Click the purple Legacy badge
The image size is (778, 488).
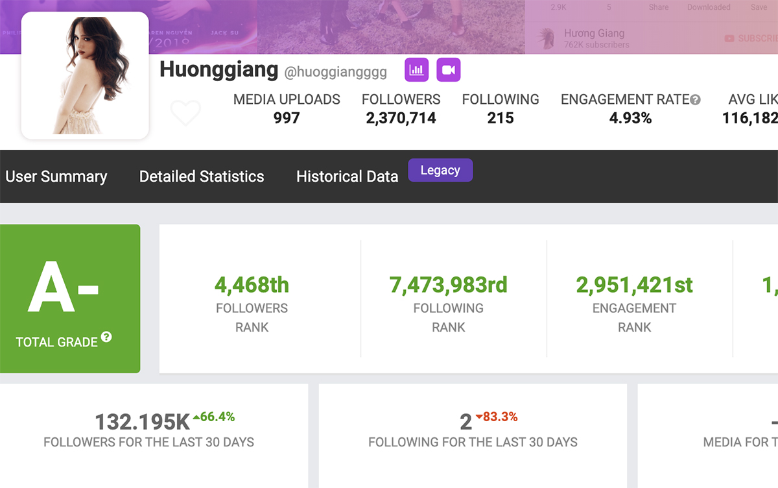440,170
